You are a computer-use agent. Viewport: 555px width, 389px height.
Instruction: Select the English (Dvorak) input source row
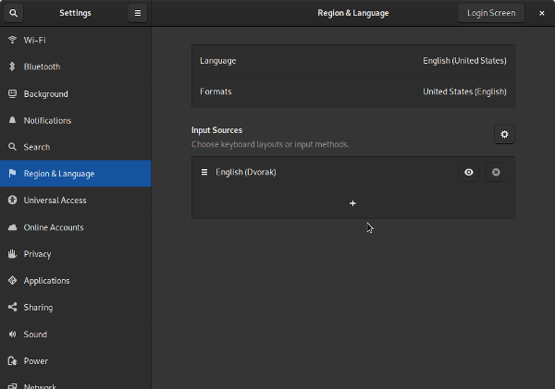(324, 173)
